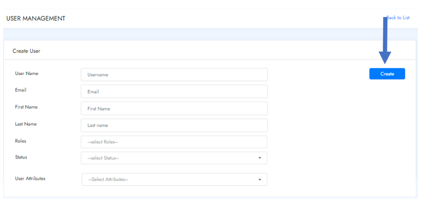Click the User Attributes label
The height and width of the screenshot is (209, 430).
click(x=30, y=179)
